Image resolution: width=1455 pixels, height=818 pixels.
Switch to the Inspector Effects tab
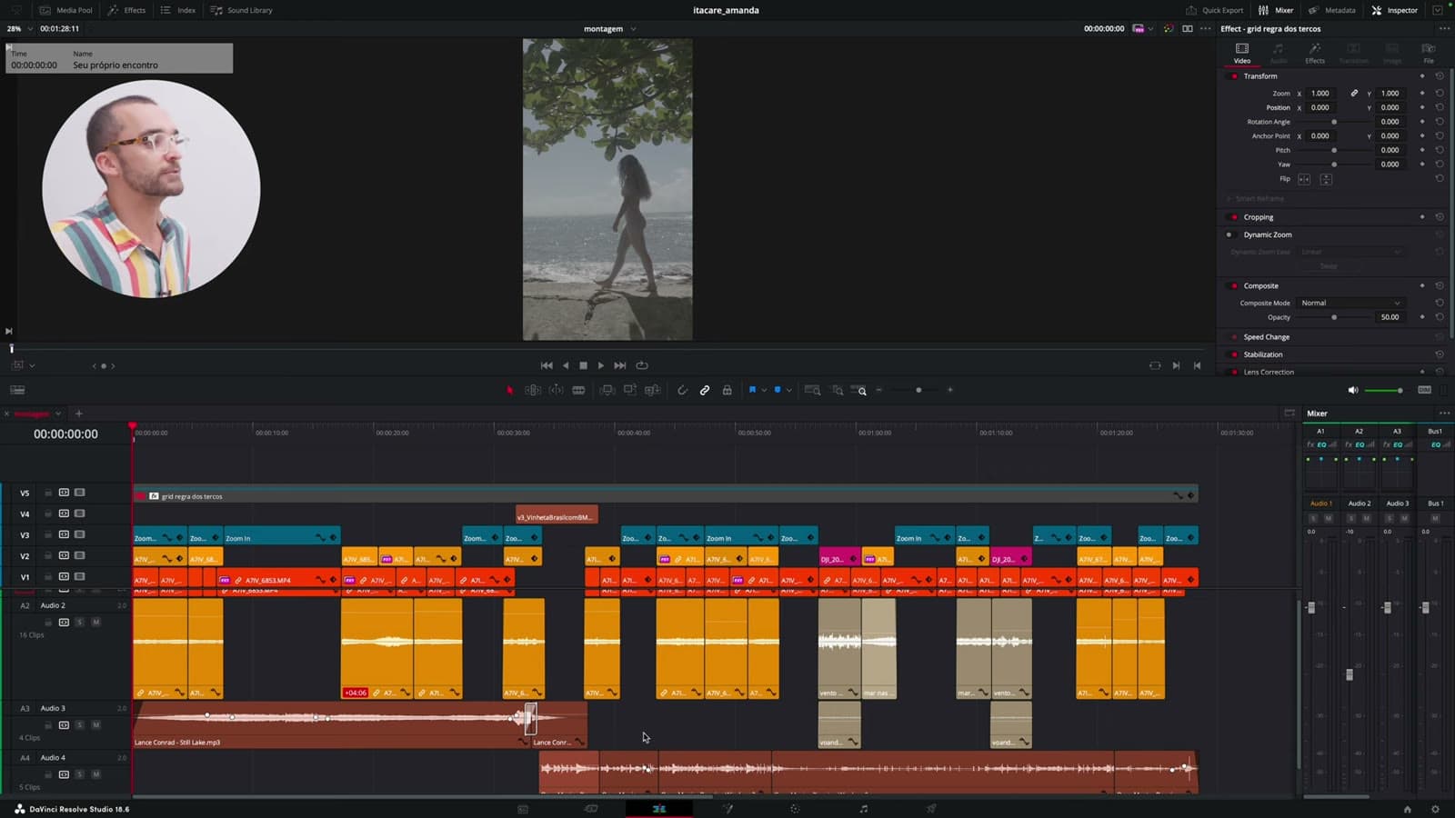1315,53
